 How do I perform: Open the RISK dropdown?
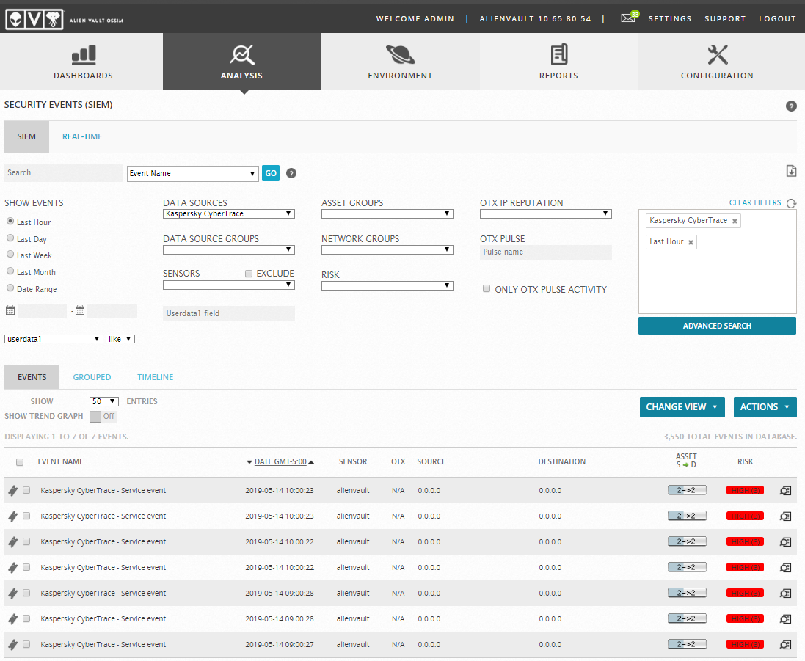tap(387, 285)
